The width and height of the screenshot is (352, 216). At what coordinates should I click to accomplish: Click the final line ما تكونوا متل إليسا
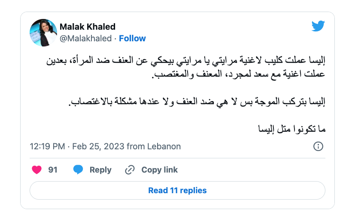292,129
